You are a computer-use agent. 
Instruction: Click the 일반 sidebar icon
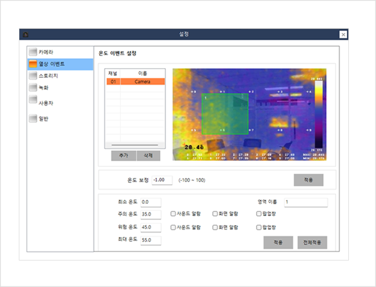click(33, 118)
